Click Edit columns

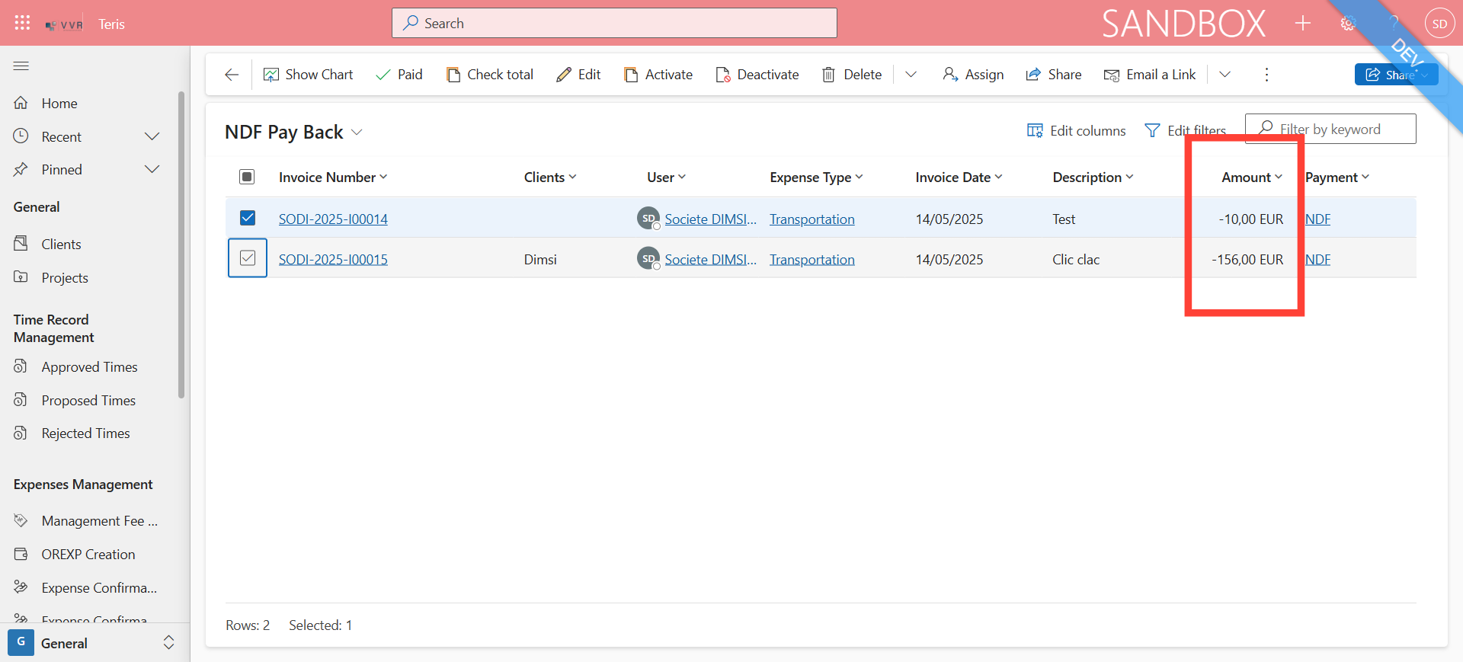(1076, 131)
